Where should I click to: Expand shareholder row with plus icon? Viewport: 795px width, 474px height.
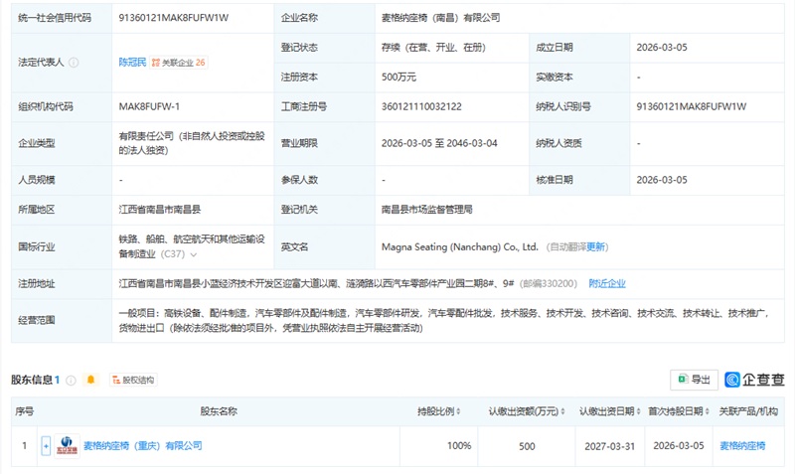(x=46, y=446)
